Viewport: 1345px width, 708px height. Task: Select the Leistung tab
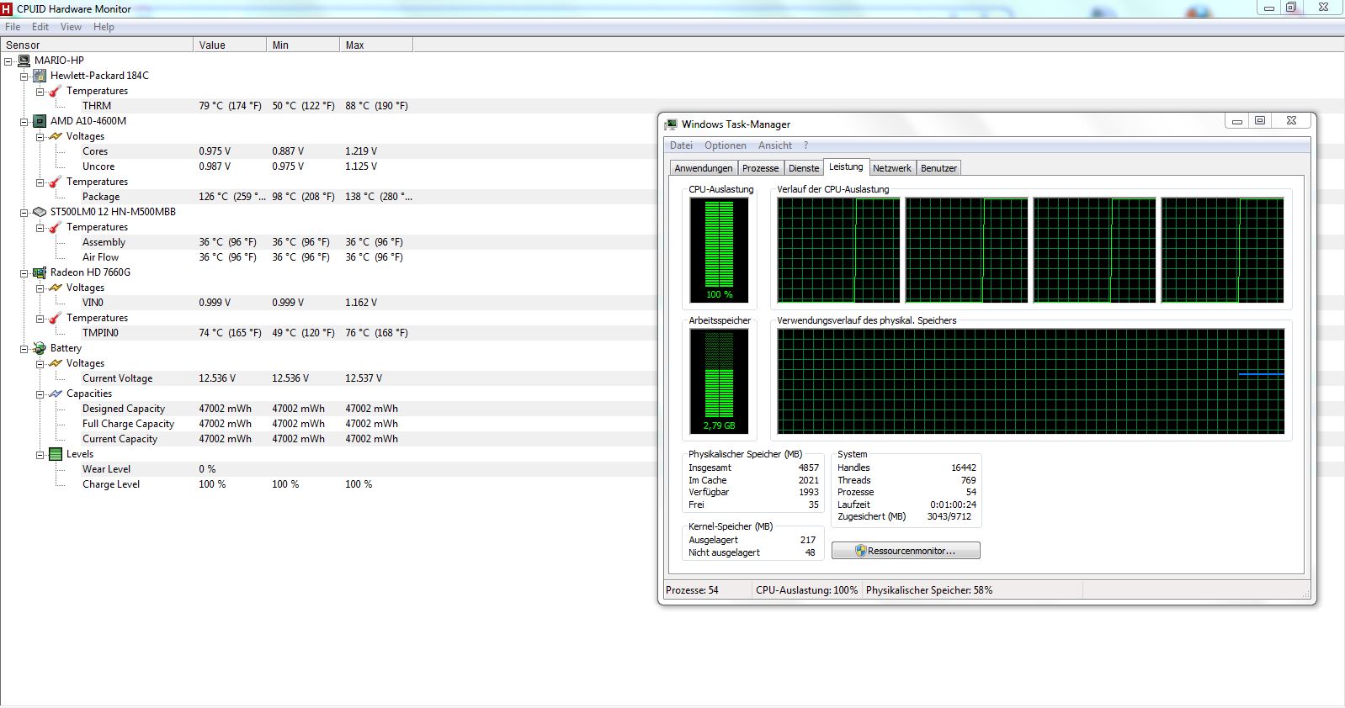point(846,166)
